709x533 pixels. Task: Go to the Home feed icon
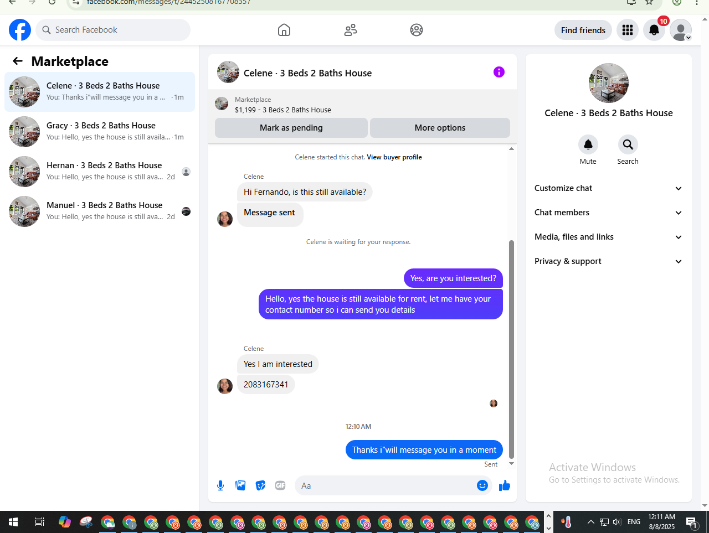point(284,30)
